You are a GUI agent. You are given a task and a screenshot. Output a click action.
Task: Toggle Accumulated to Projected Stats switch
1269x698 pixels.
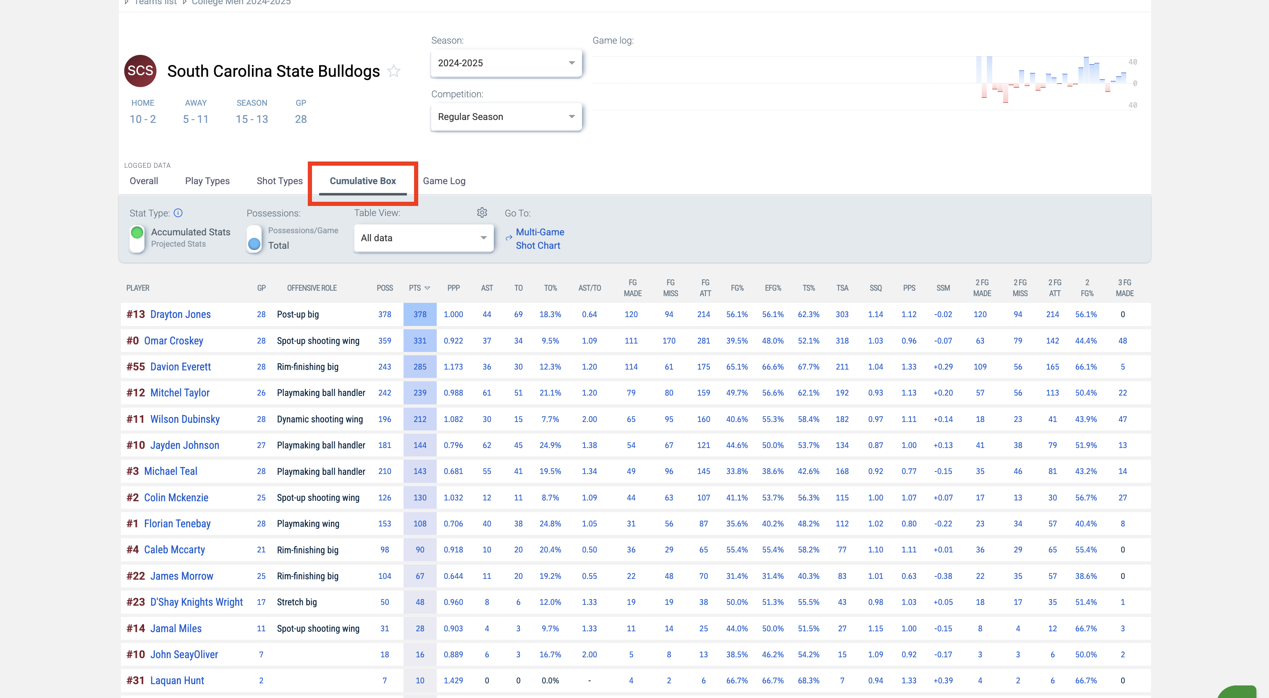click(137, 238)
